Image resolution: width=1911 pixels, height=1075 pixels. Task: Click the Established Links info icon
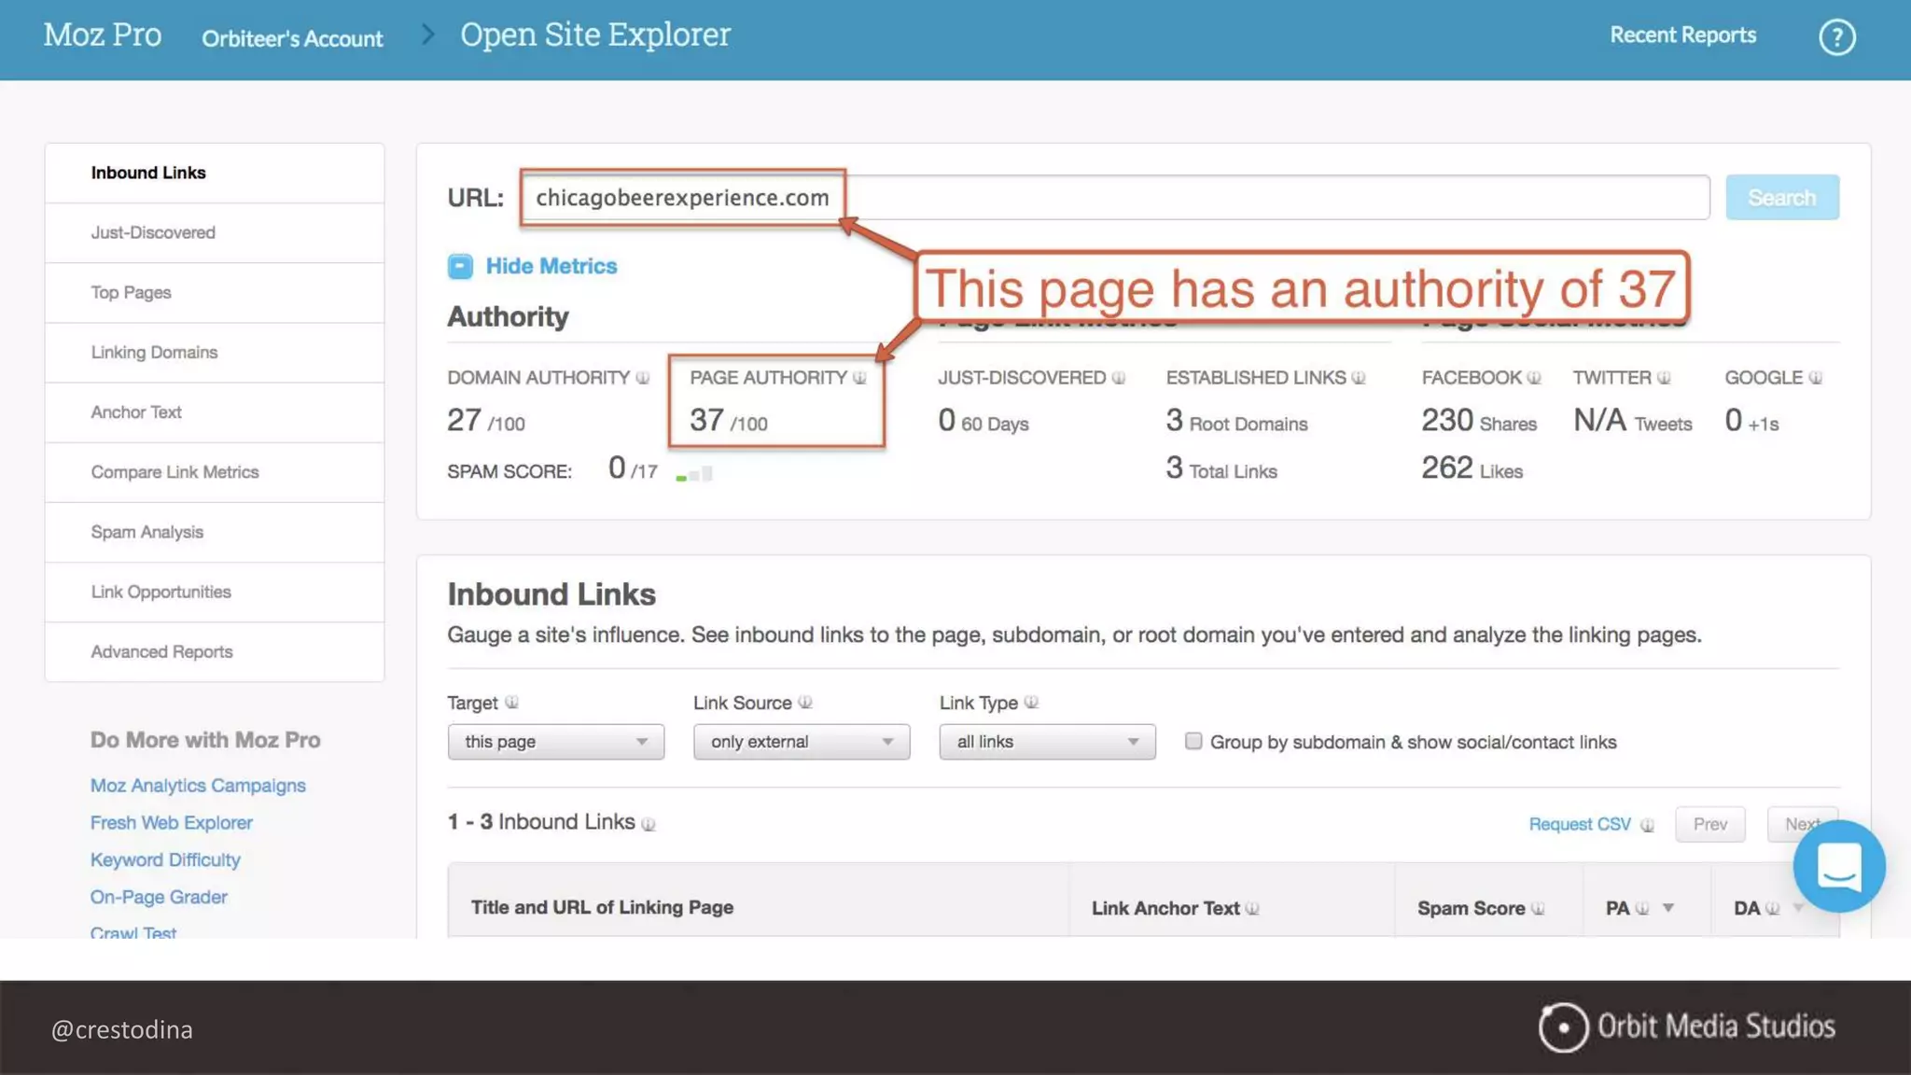tap(1359, 378)
